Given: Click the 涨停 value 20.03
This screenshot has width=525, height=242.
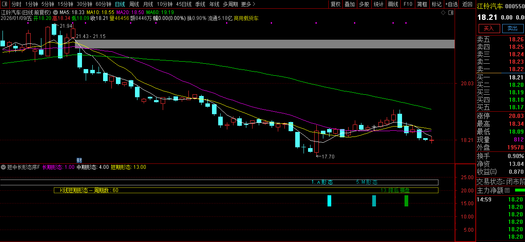Looking at the screenshot, I should pyautogui.click(x=516, y=116).
